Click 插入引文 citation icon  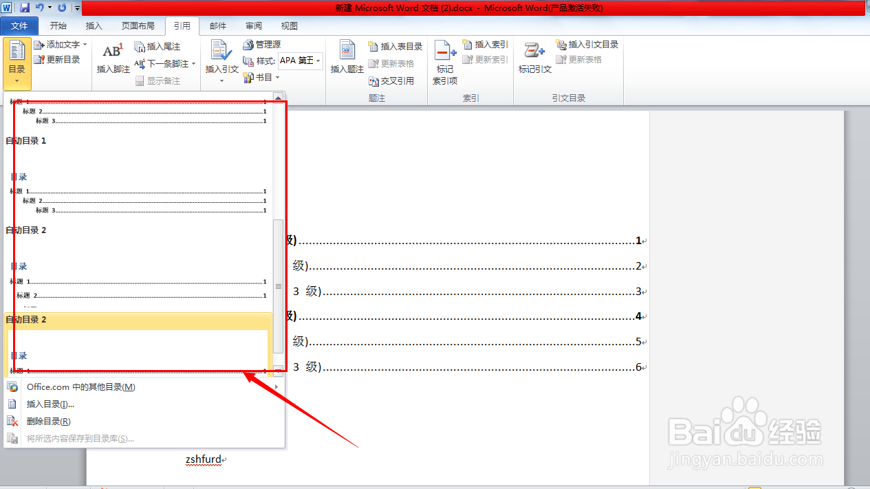pos(221,52)
